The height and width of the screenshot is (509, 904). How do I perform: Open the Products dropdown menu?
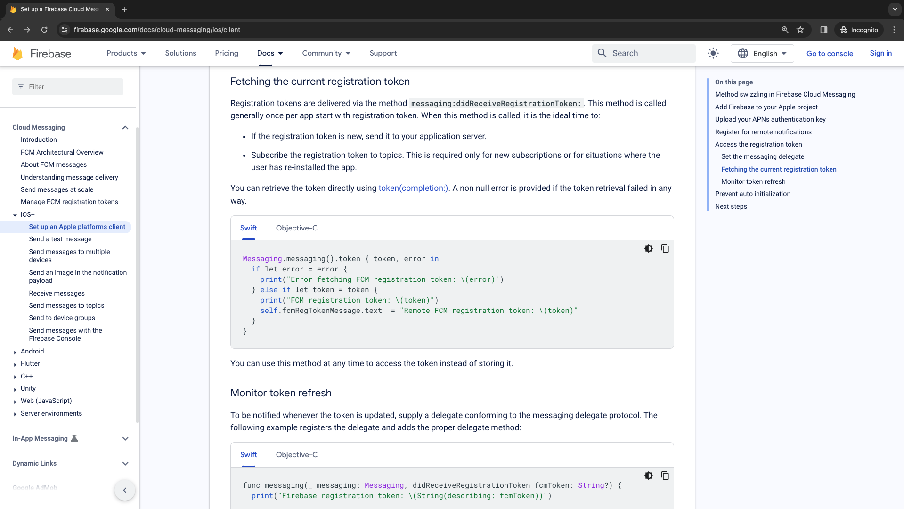click(x=126, y=53)
